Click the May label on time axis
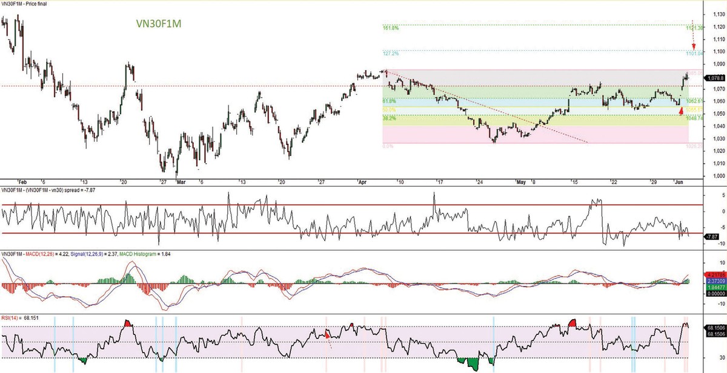The height and width of the screenshot is (373, 727). 520,181
